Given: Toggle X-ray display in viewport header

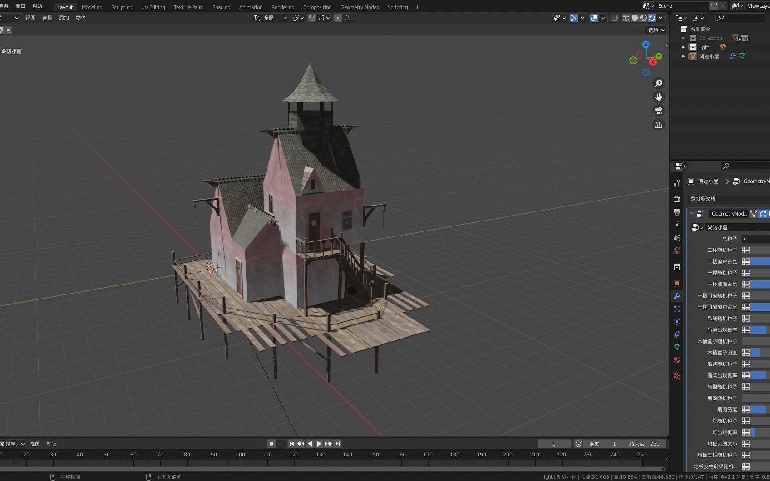Looking at the screenshot, I should (614, 18).
